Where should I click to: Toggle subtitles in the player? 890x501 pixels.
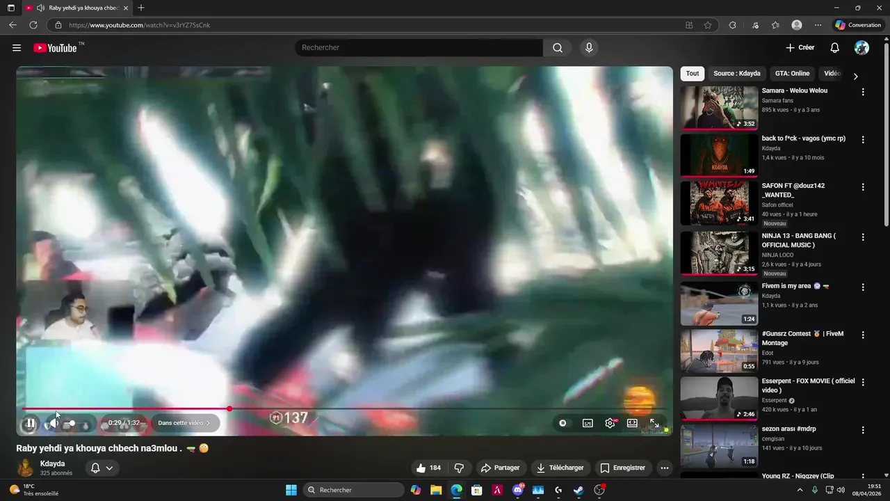coord(588,423)
